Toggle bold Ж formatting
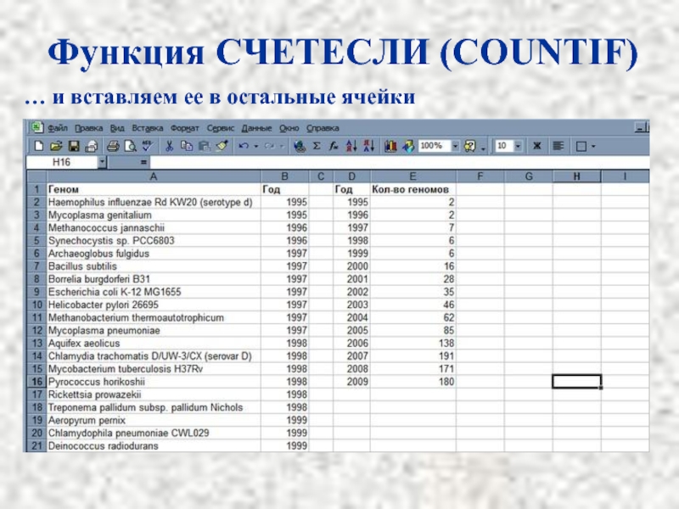Screen dimensions: 679x509 click(537, 146)
